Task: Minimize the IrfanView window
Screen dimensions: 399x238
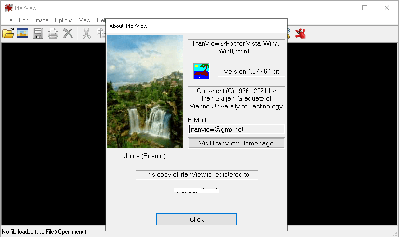Action: tap(343, 8)
